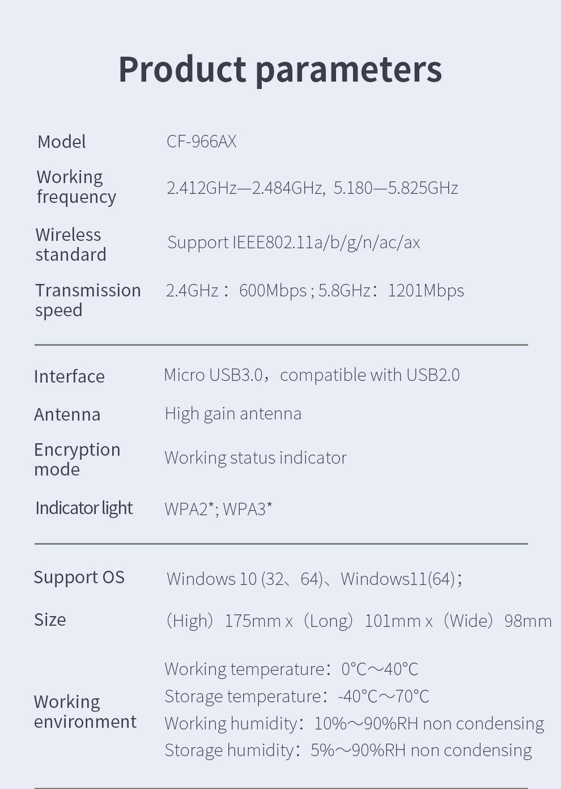Select the Interface label
Image resolution: width=561 pixels, height=789 pixels.
tap(69, 376)
